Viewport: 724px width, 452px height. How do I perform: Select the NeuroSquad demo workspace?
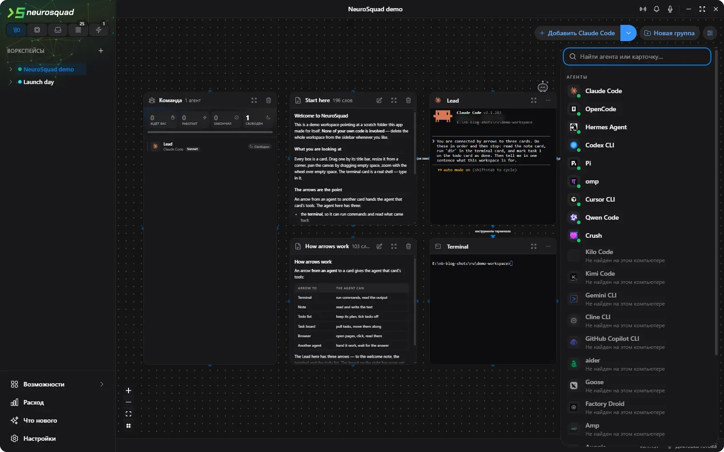click(x=48, y=69)
